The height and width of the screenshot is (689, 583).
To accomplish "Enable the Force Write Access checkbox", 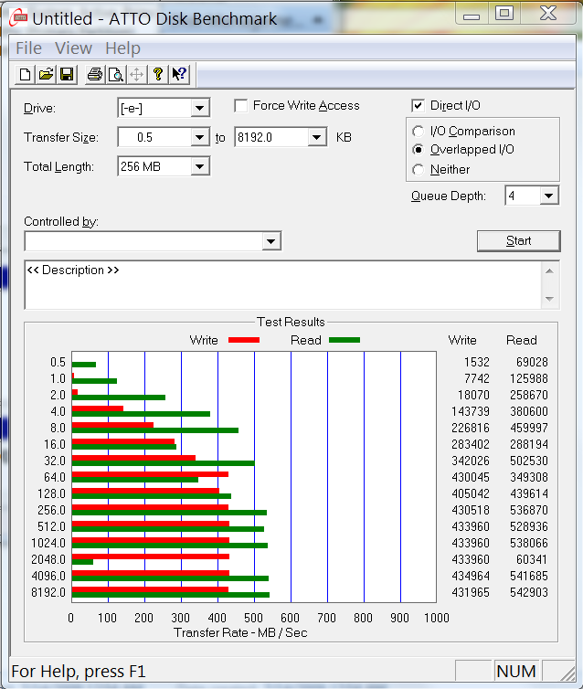I will click(241, 106).
